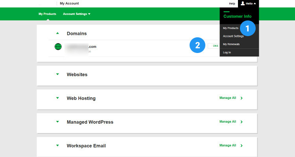
Task: Click chevron arrow next to Web Hosting Manage All
Action: pos(242,98)
